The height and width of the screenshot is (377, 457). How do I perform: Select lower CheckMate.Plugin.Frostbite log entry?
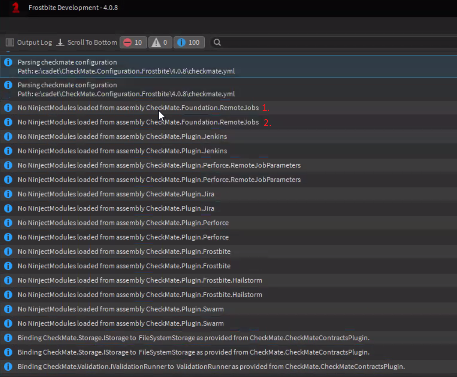[228, 266]
